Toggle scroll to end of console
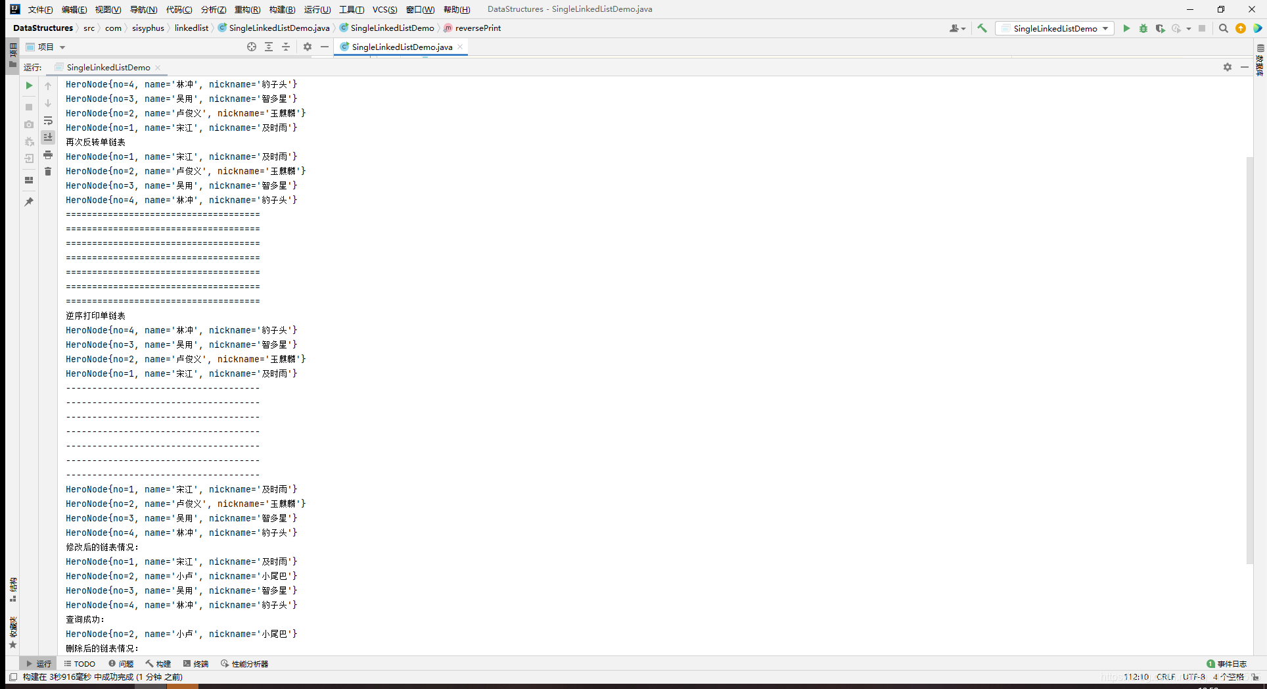Viewport: 1267px width, 689px height. coord(48,137)
